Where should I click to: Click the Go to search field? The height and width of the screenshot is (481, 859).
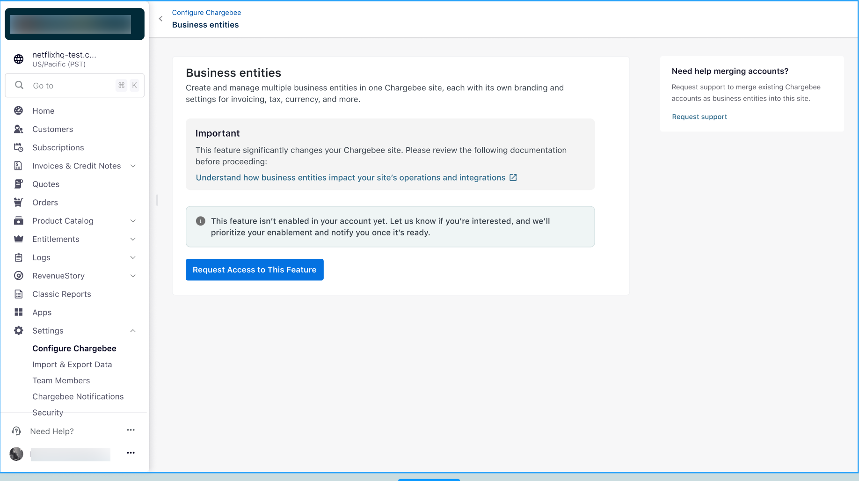click(75, 86)
